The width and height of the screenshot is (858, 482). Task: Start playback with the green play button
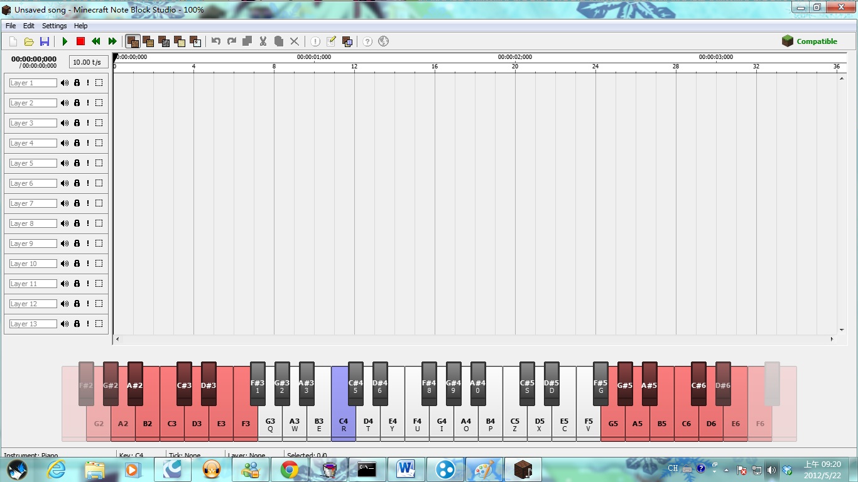click(65, 41)
